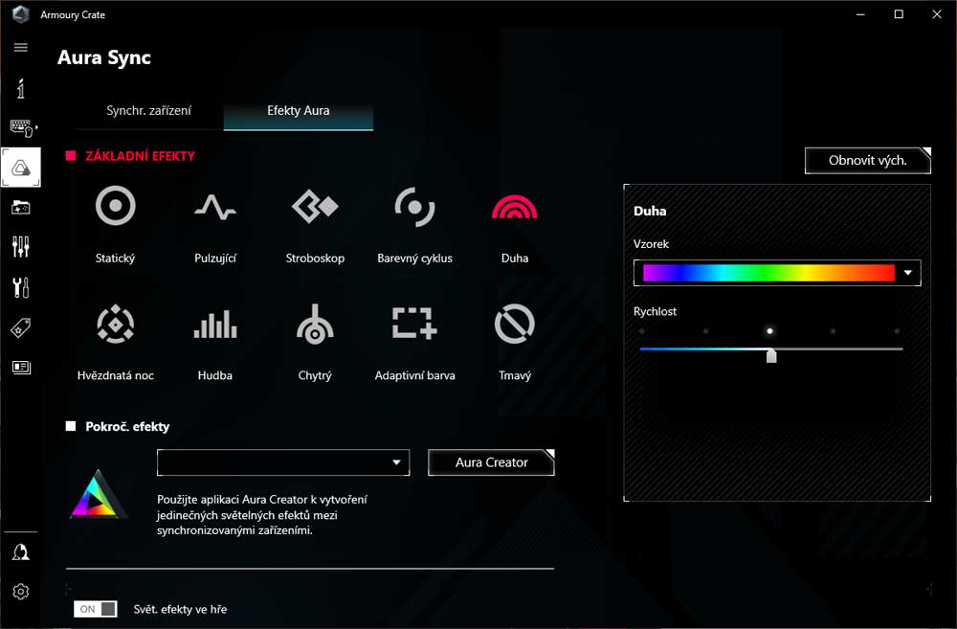
Task: Select the Tmavý dark effect
Action: click(x=515, y=342)
